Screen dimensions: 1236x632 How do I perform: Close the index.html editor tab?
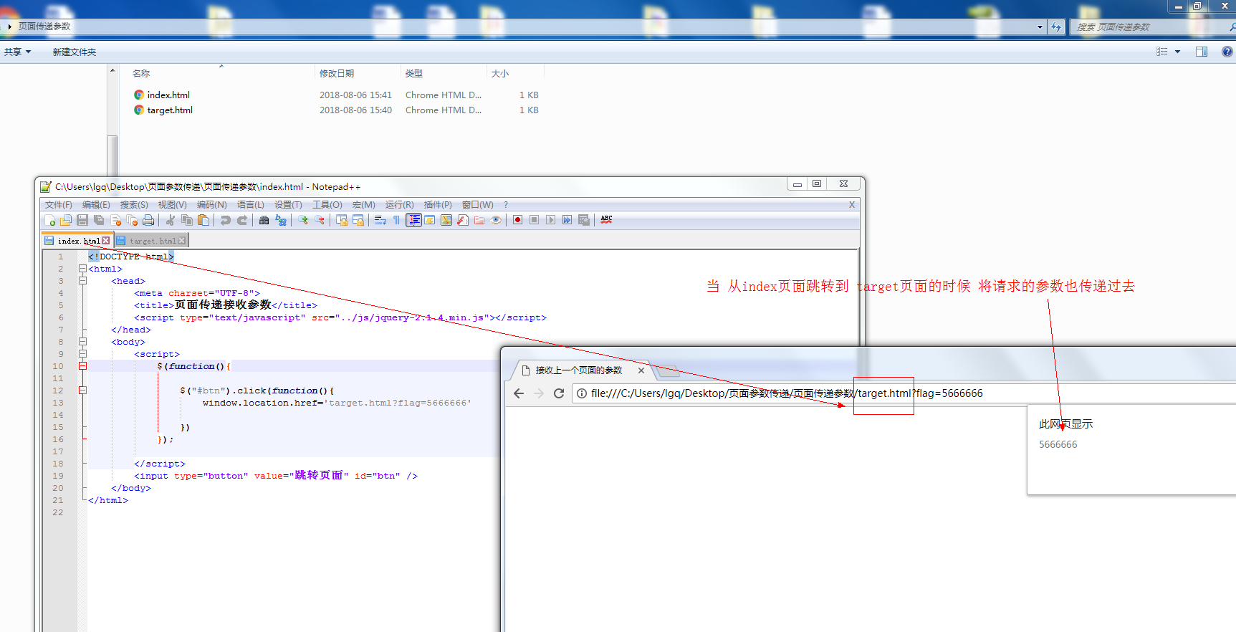click(x=106, y=241)
